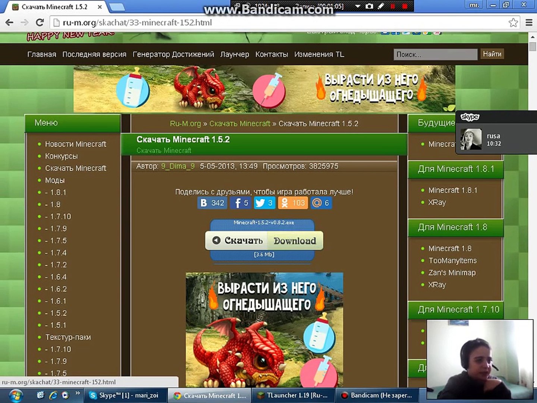Stop Bandicam recording with red square

pyautogui.click(x=405, y=6)
